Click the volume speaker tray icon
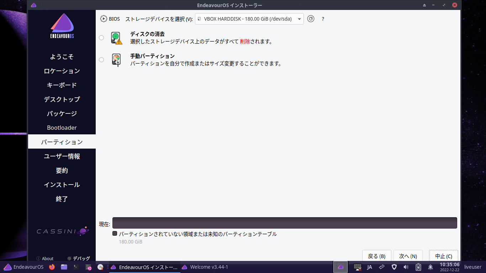This screenshot has width=486, height=273. [406, 267]
